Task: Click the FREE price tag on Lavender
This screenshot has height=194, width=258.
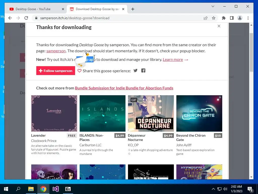Action: 72,136
